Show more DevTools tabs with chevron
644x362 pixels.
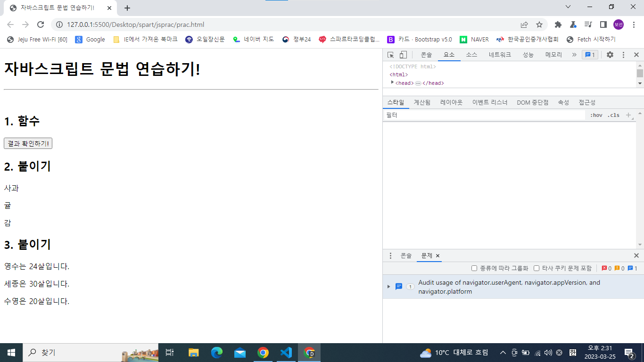click(x=574, y=55)
